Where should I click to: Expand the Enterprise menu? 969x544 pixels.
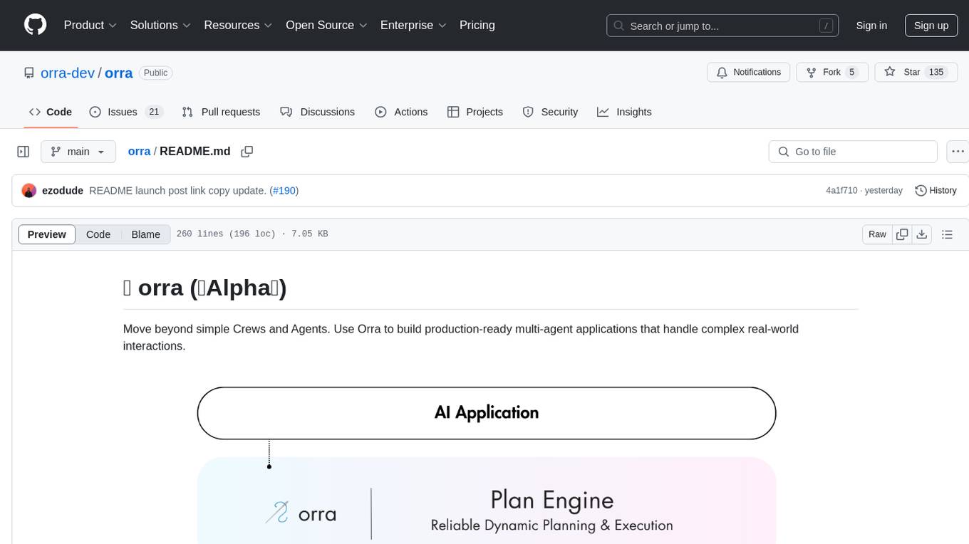coord(413,25)
